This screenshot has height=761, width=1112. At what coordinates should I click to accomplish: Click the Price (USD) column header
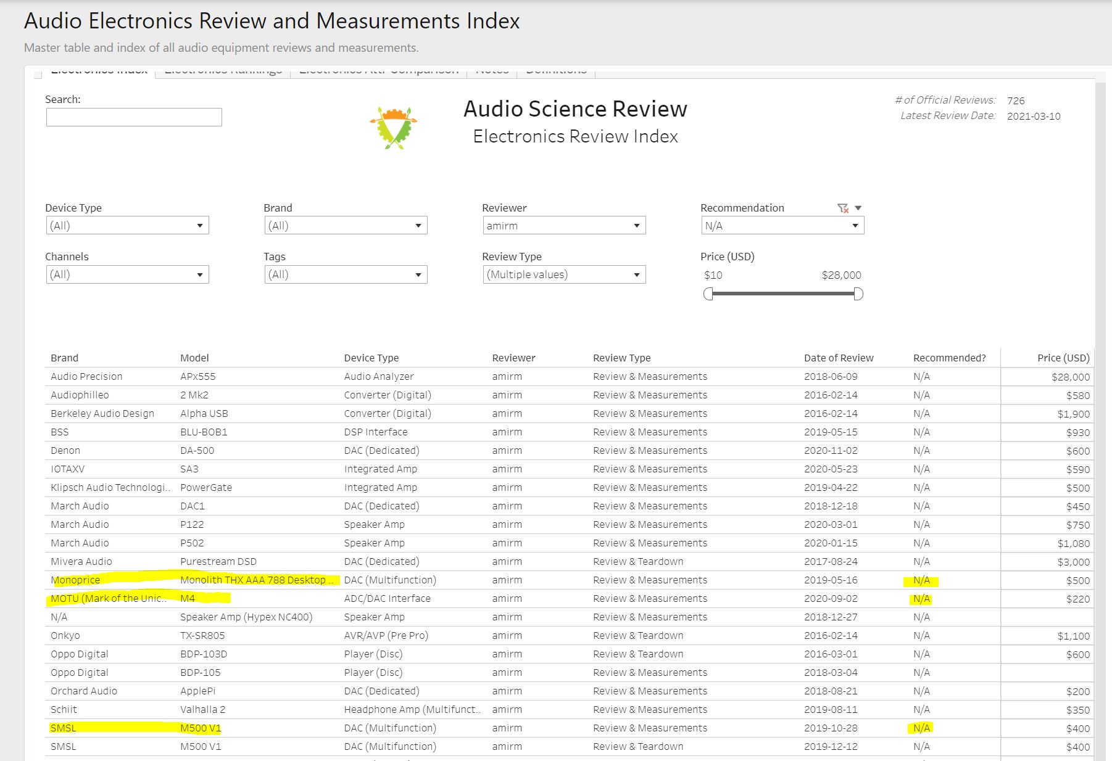pos(1063,358)
